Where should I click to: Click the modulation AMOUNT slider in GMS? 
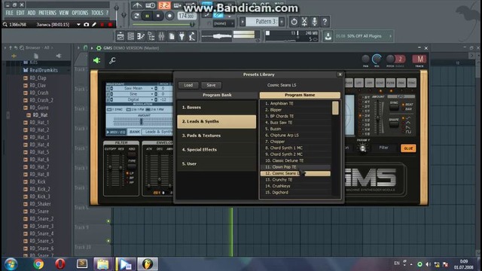(142, 121)
